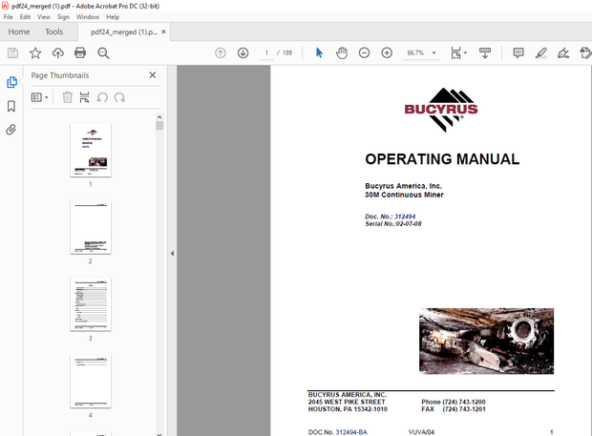Click the '30M Continuous Miner' text
The height and width of the screenshot is (436, 592).
point(404,195)
